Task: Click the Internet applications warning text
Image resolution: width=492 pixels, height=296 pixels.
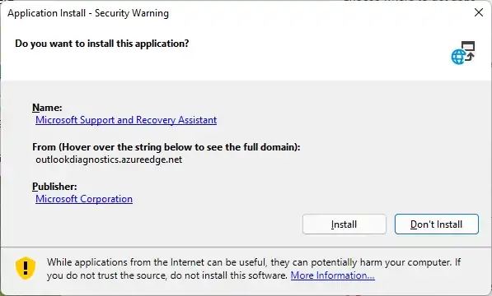Action: pos(254,269)
